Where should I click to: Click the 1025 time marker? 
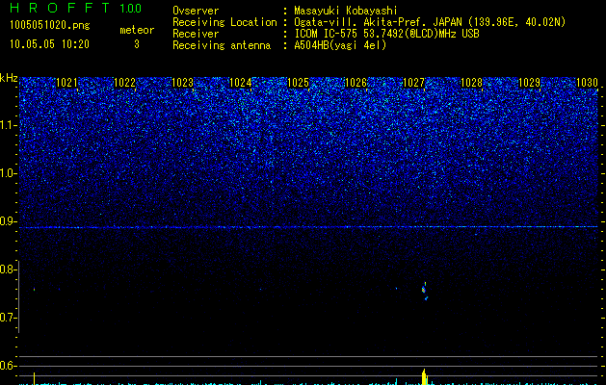point(299,83)
